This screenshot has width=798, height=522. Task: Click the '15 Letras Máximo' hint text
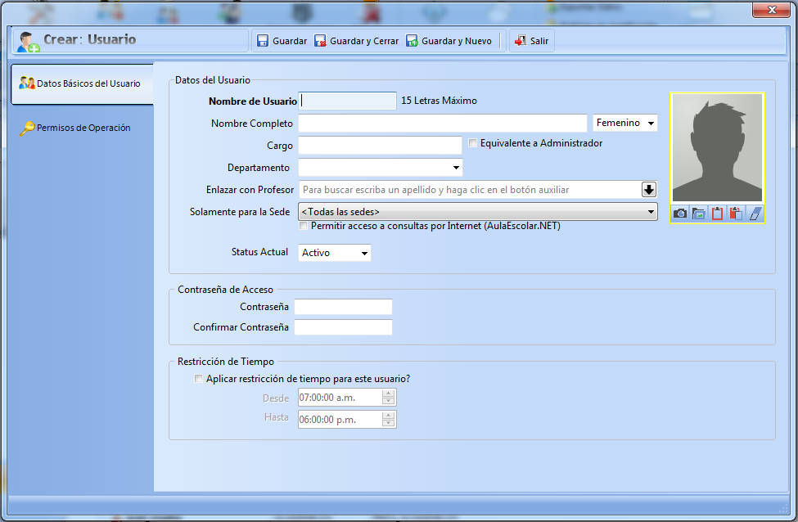click(x=439, y=101)
